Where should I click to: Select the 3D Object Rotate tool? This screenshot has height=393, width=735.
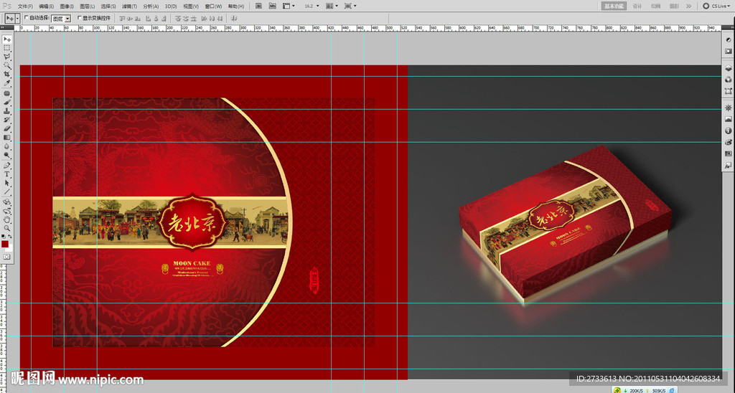(x=6, y=202)
